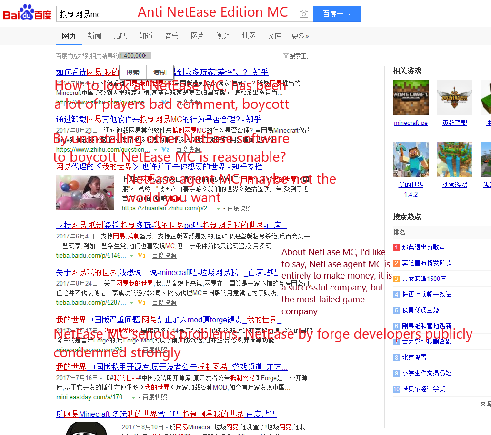This screenshot has width=491, height=435.
Task: Open result 网易代理的《我的世界》知乎专栏
Action: pyautogui.click(x=159, y=166)
